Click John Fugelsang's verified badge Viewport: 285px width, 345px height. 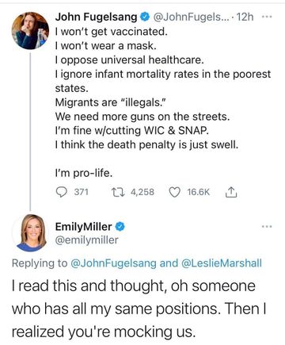(144, 17)
